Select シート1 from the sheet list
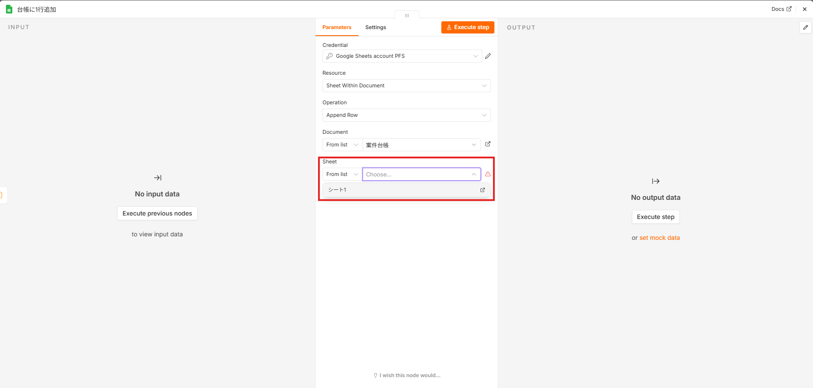This screenshot has height=388, width=813. [406, 190]
